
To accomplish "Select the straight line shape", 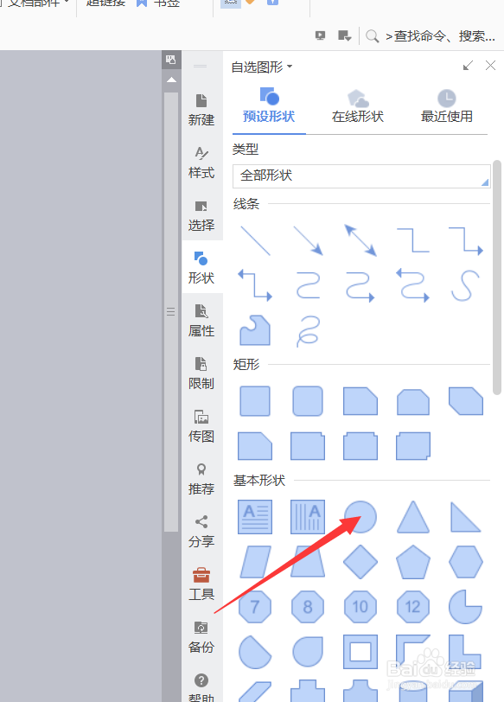I will coord(255,241).
